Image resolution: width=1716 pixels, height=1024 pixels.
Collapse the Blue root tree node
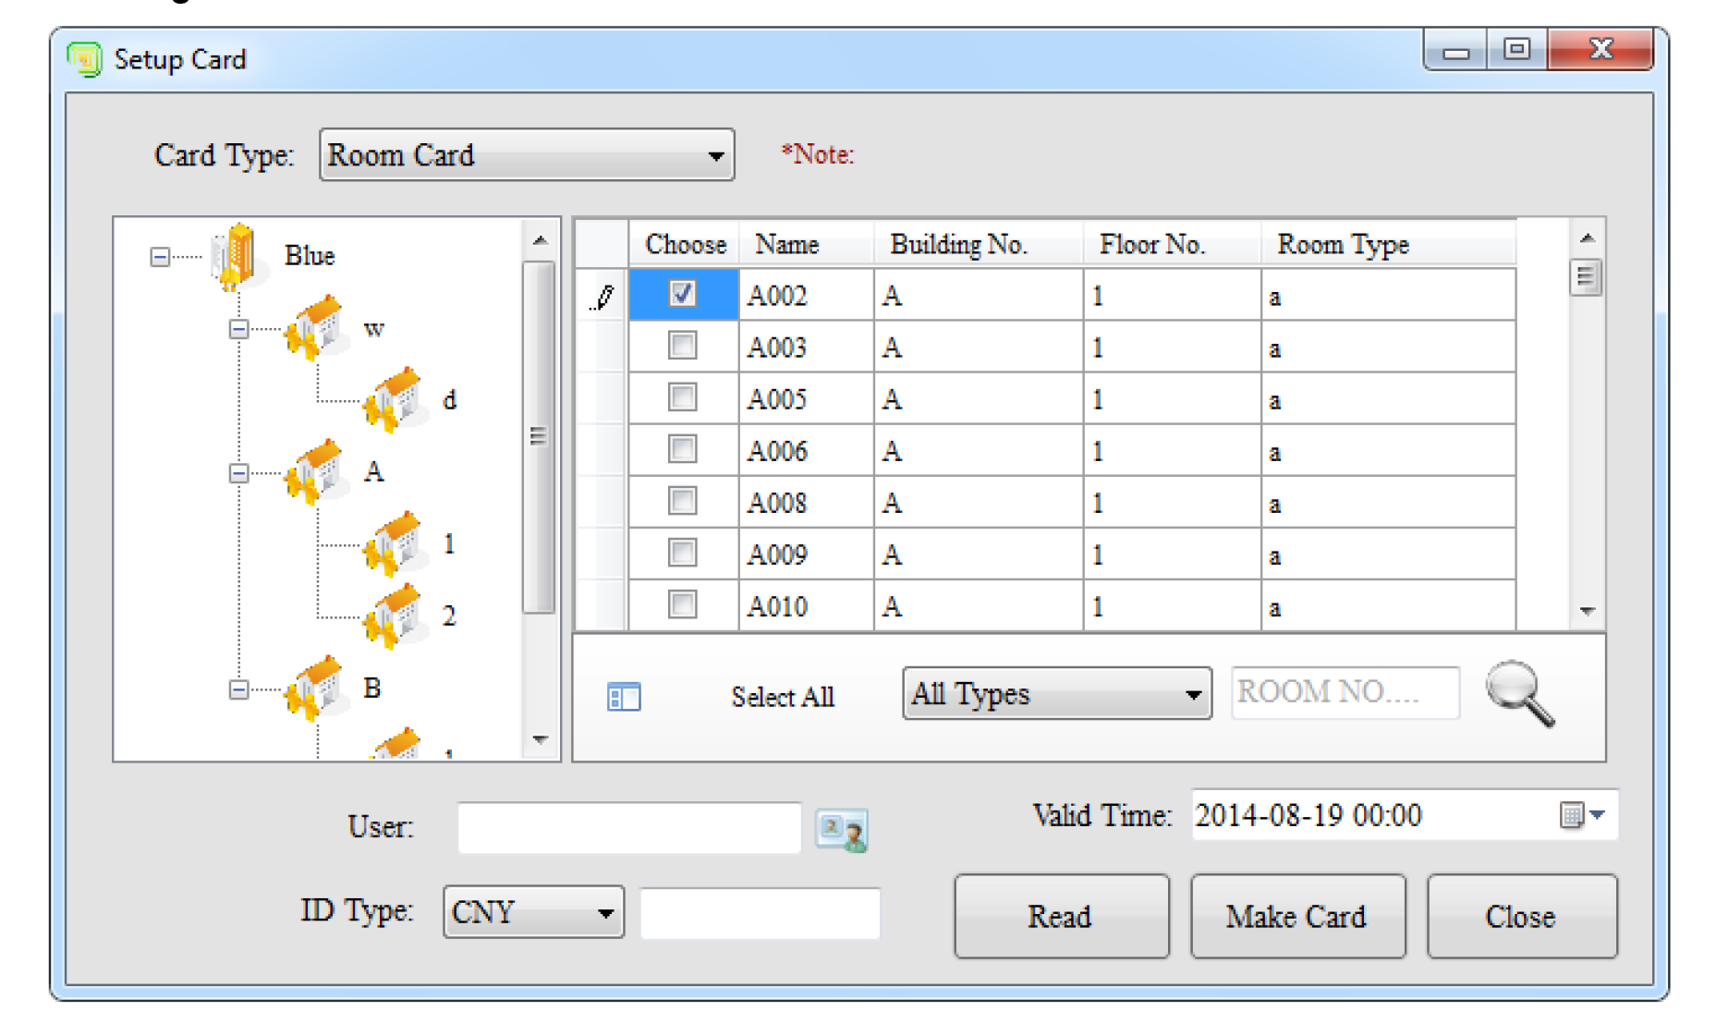[x=160, y=257]
